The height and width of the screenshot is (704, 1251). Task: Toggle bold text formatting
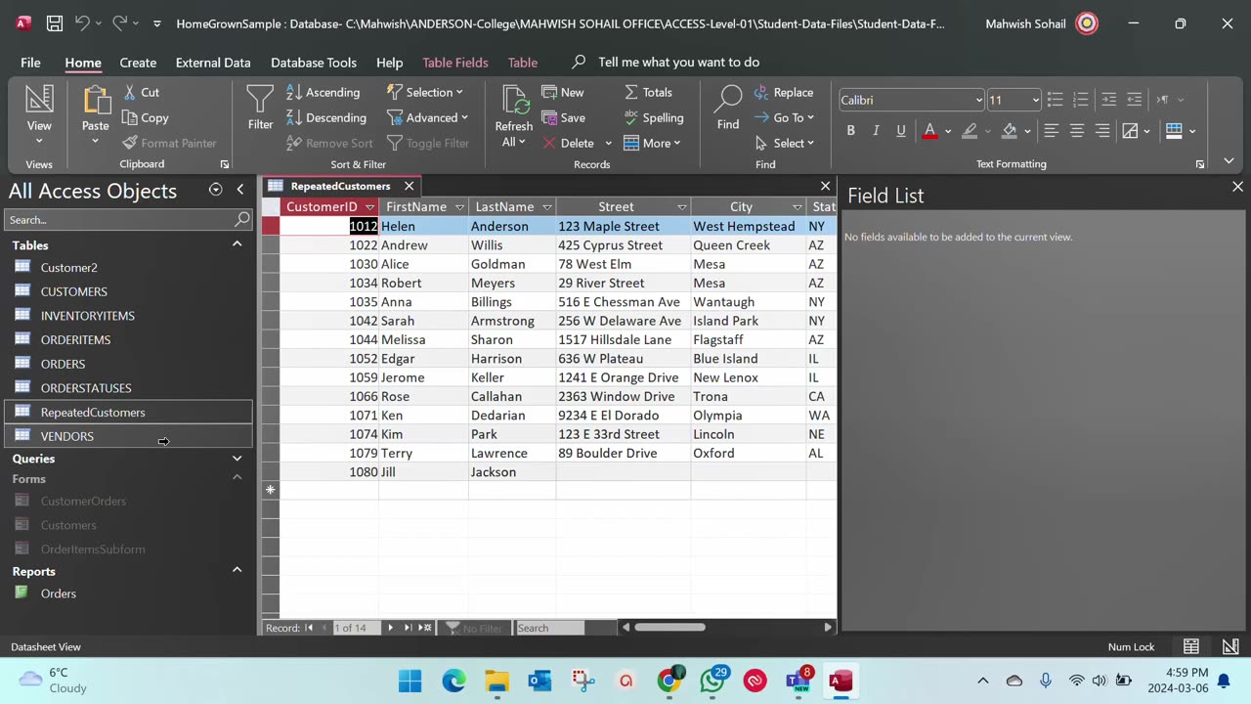[x=850, y=130]
